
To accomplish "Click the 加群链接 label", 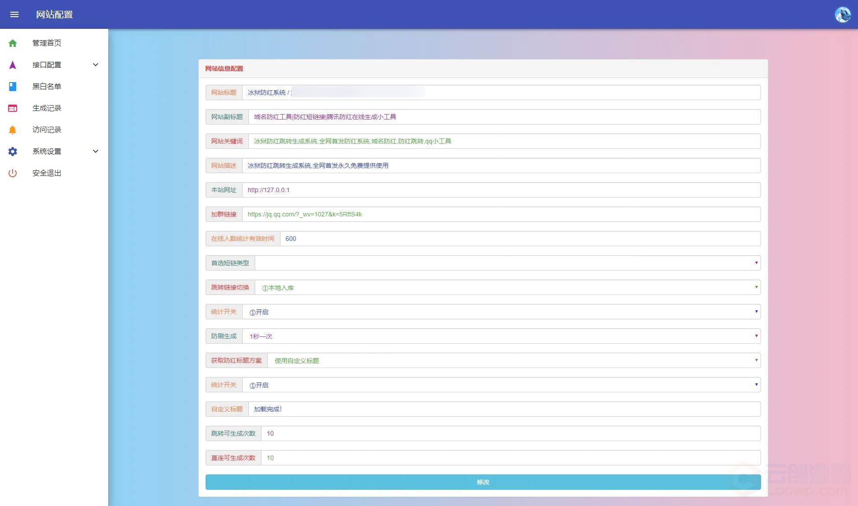I will pos(224,214).
